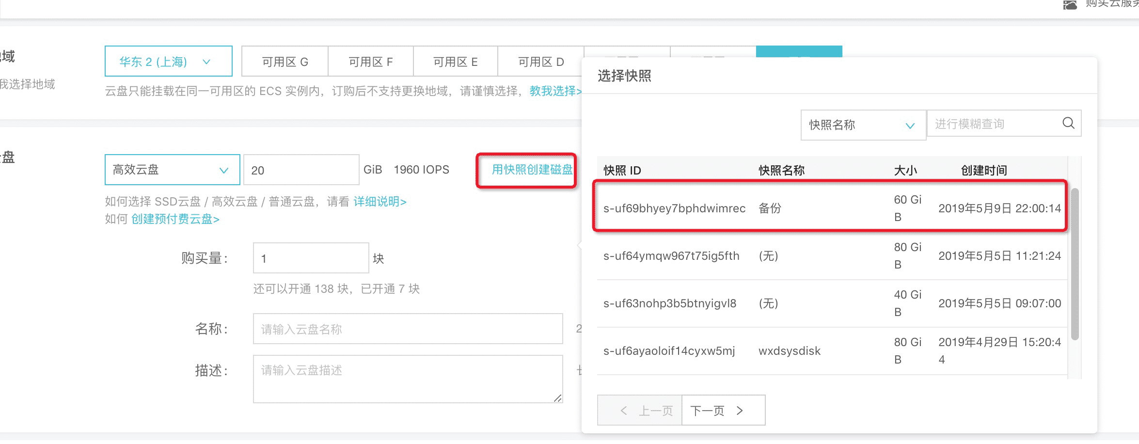Click the snapshot search magnifier icon
Screen dimensions: 1139x444
pos(1068,123)
